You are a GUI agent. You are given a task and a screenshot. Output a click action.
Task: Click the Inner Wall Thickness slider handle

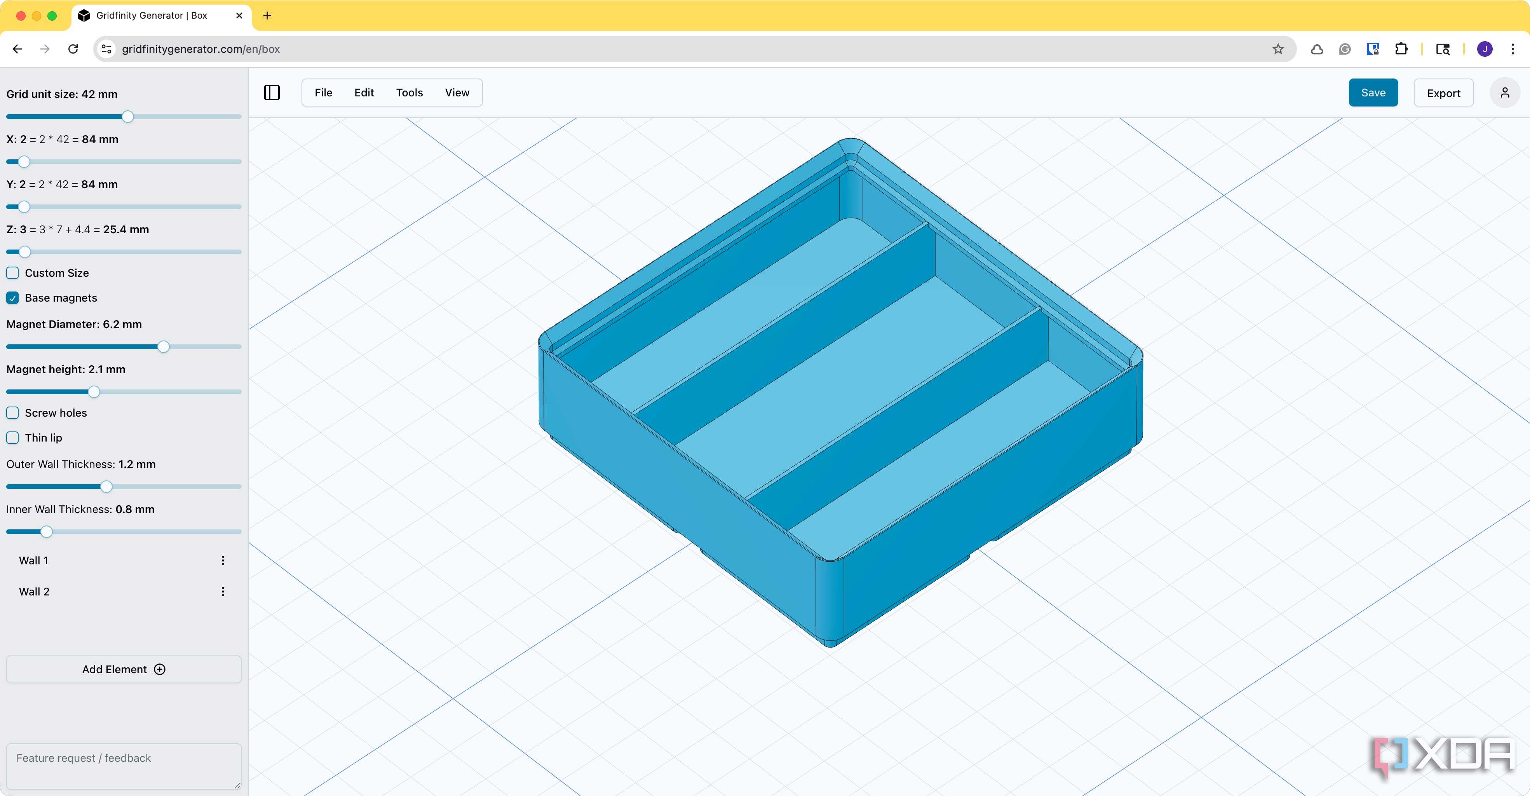[46, 532]
